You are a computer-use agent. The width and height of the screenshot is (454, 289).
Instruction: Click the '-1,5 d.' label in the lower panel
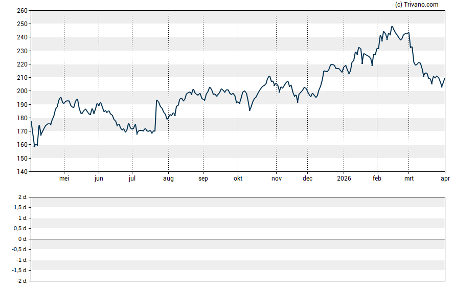(20, 271)
